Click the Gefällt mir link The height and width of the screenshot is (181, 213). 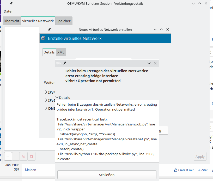click(x=184, y=170)
